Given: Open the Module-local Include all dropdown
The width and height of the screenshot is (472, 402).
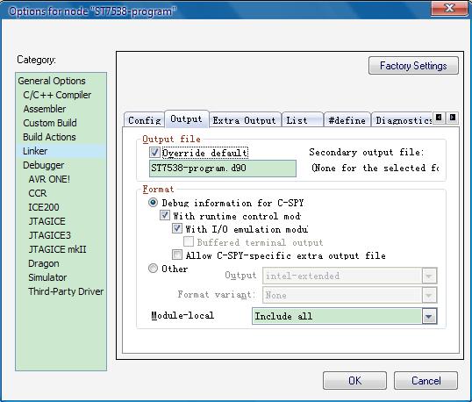Looking at the screenshot, I should [x=429, y=316].
